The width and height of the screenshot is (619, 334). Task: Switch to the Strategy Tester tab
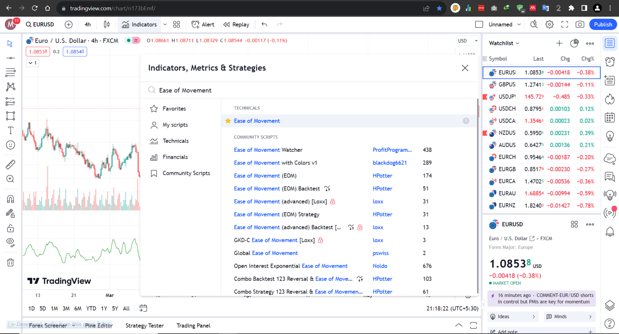coord(144,326)
